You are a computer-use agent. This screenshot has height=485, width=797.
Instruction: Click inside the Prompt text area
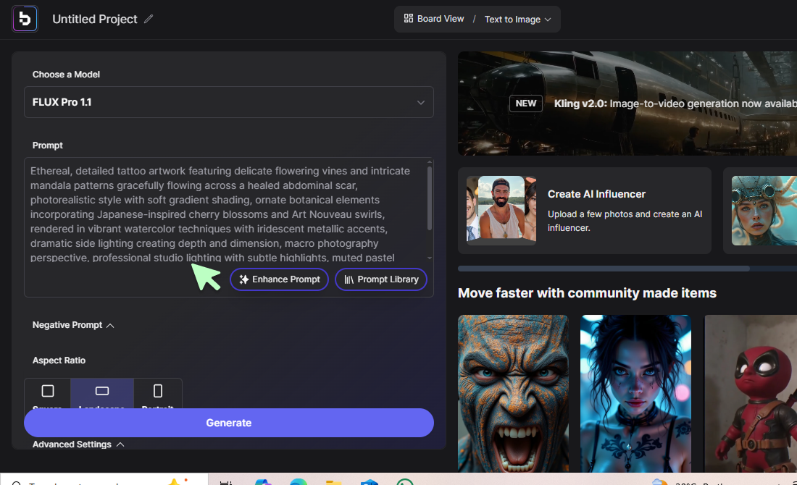click(225, 214)
